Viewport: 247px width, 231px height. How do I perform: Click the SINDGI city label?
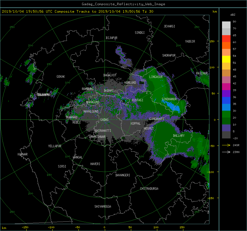[140, 33]
